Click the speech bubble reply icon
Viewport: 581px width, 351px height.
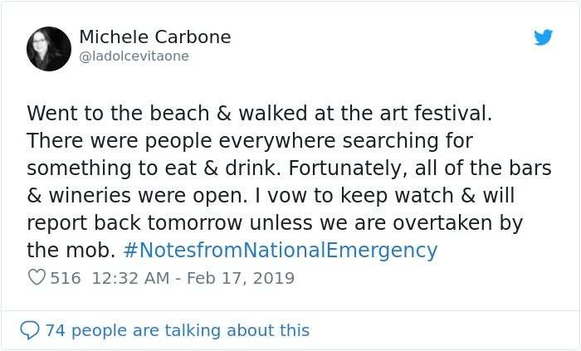pos(30,330)
